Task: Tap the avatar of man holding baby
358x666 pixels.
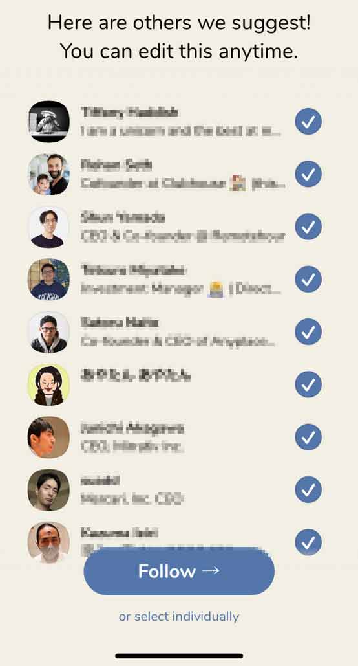Action: [48, 174]
